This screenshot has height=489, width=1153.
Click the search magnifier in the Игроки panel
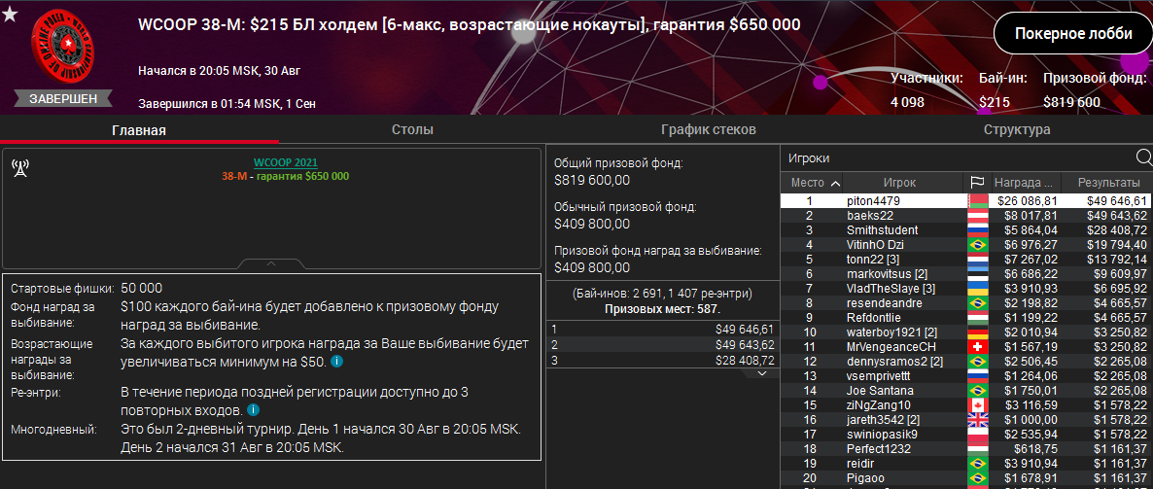pyautogui.click(x=1142, y=158)
